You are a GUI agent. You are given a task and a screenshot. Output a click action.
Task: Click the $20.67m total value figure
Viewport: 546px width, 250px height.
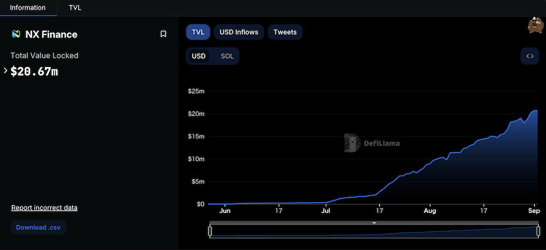click(x=34, y=71)
